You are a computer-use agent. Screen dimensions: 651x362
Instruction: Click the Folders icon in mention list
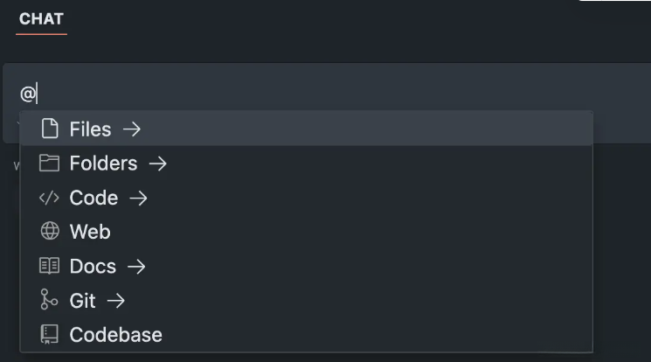[x=50, y=164]
